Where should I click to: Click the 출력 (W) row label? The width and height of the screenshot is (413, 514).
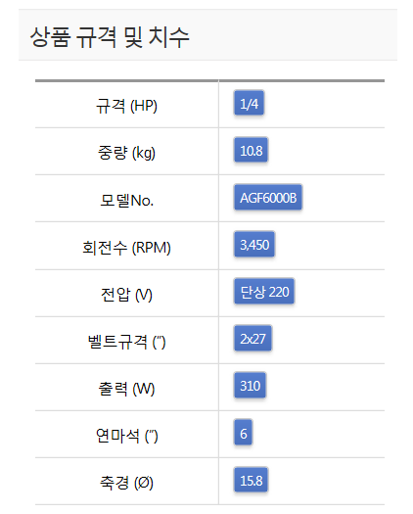126,389
